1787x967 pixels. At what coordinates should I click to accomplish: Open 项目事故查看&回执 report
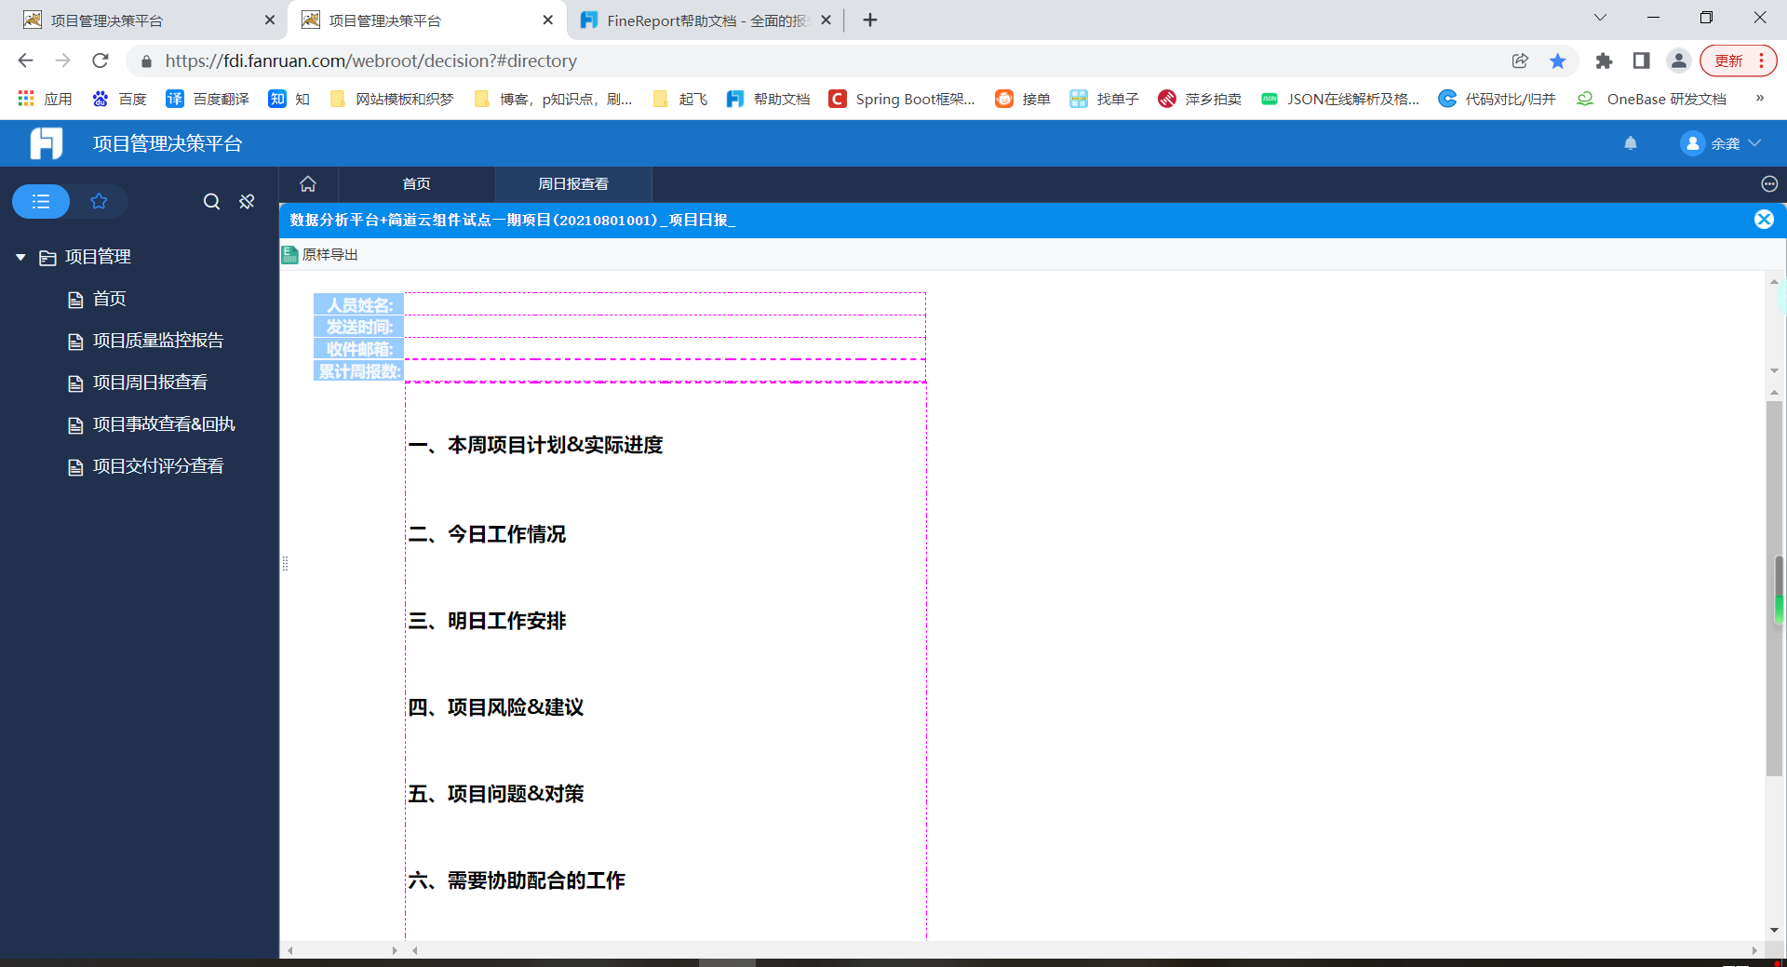click(x=164, y=424)
